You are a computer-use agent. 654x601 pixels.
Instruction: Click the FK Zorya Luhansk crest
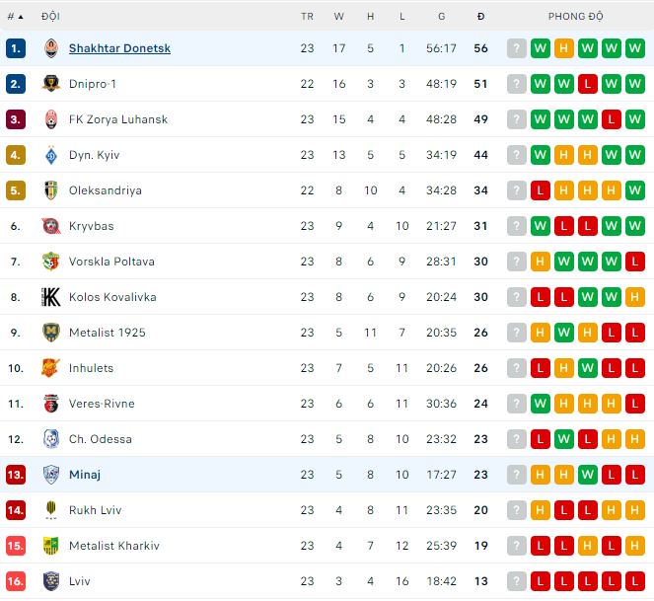click(51, 119)
